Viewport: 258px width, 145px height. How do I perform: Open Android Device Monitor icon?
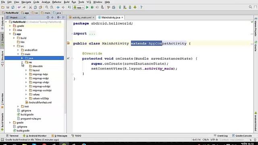(135, 7)
